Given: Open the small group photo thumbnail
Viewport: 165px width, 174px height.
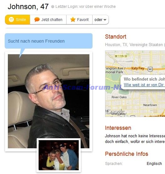Looking at the screenshot, I should 59,155.
